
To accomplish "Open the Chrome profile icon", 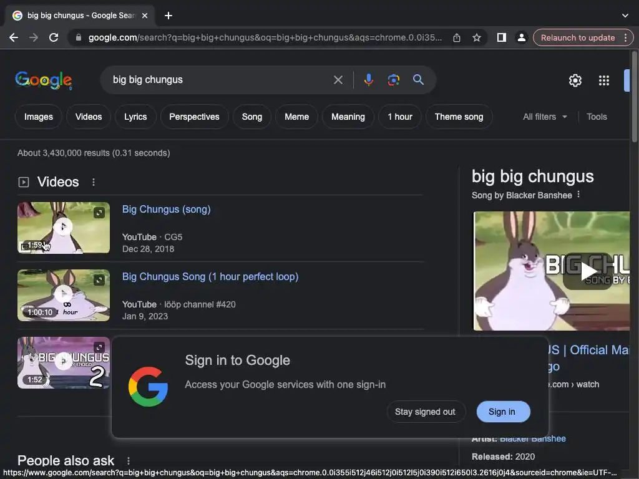I will click(521, 37).
